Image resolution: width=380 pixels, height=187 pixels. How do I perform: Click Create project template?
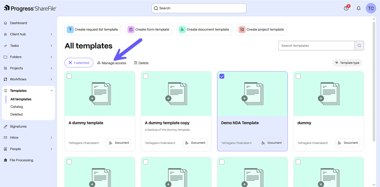tap(262, 30)
